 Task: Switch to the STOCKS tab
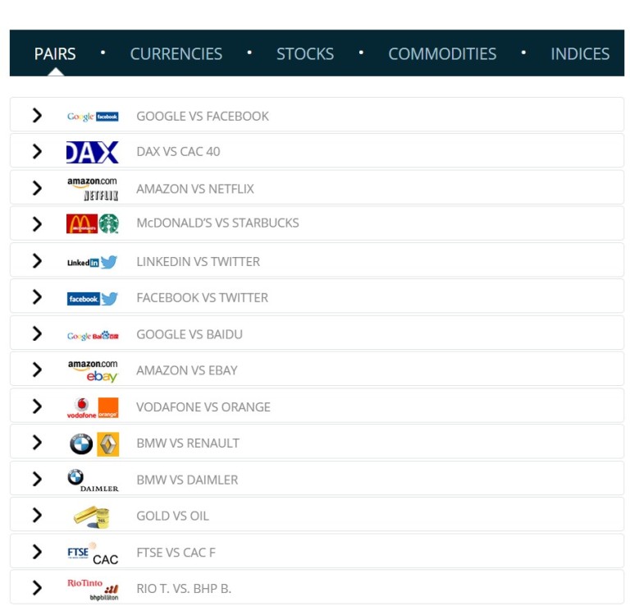305,54
